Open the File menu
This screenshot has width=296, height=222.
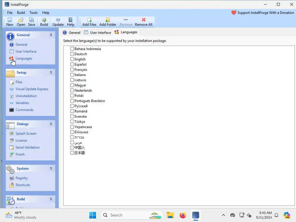(10, 13)
